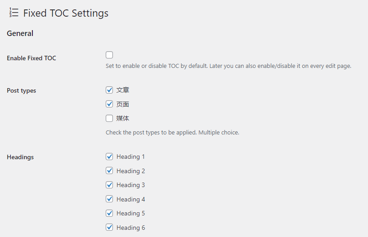Select the General section heading
Viewport: 368px width, 237px height.
click(20, 33)
